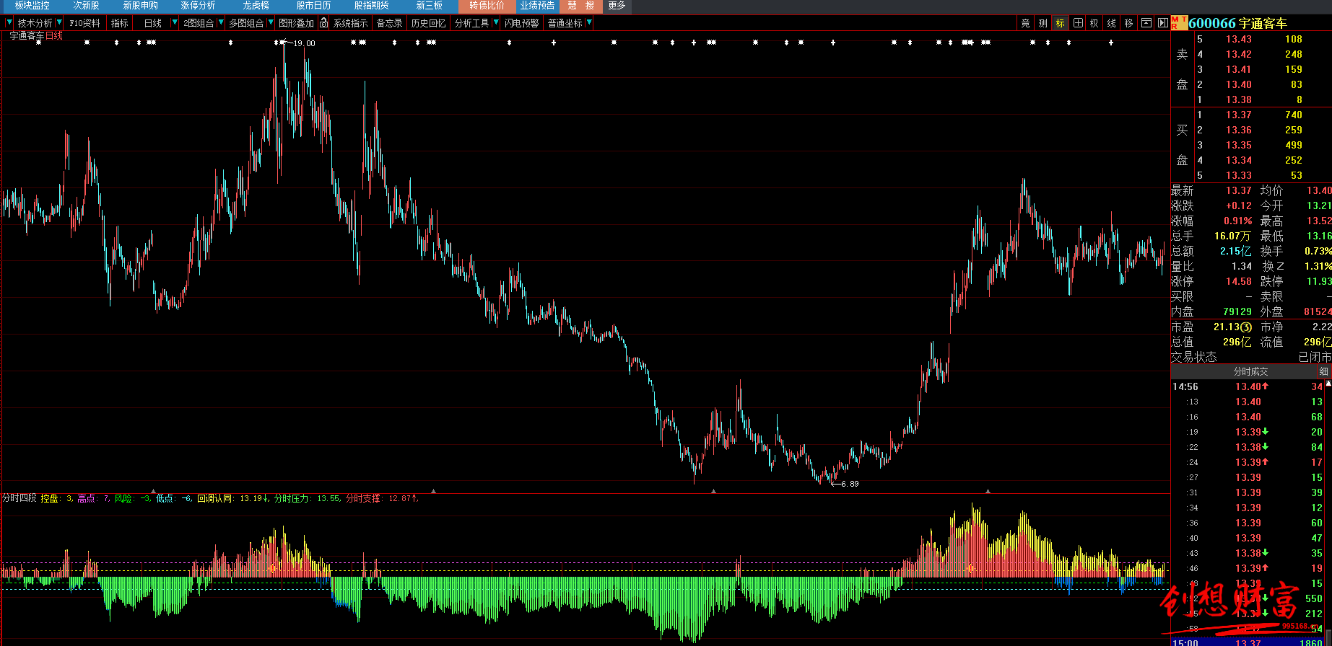Select the 线 drawing line icon
1332x646 pixels.
[x=1112, y=23]
